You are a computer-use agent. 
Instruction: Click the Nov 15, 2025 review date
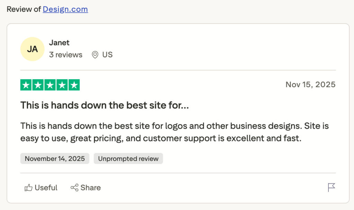(310, 85)
